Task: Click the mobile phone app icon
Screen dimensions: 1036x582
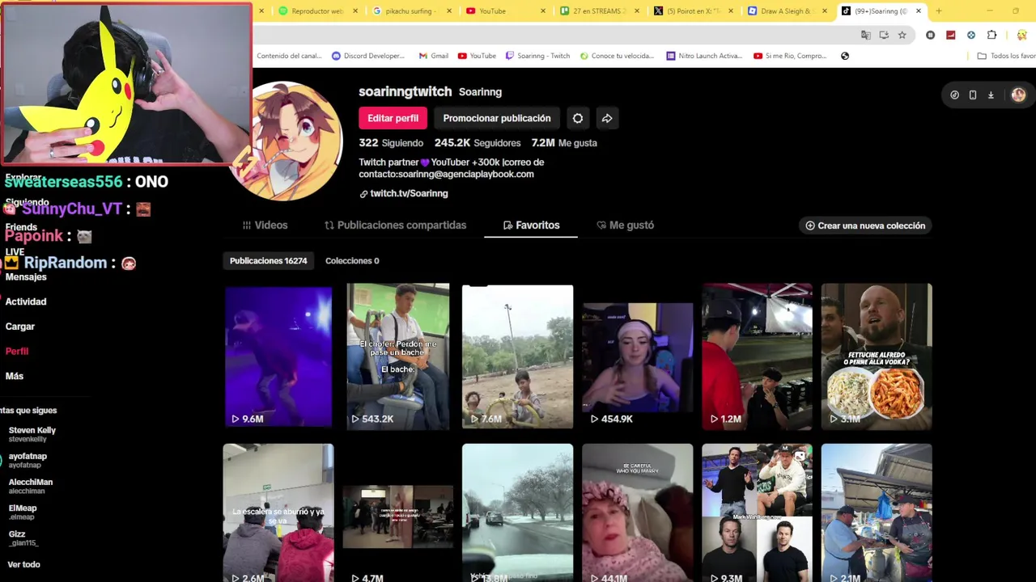Action: tap(972, 95)
